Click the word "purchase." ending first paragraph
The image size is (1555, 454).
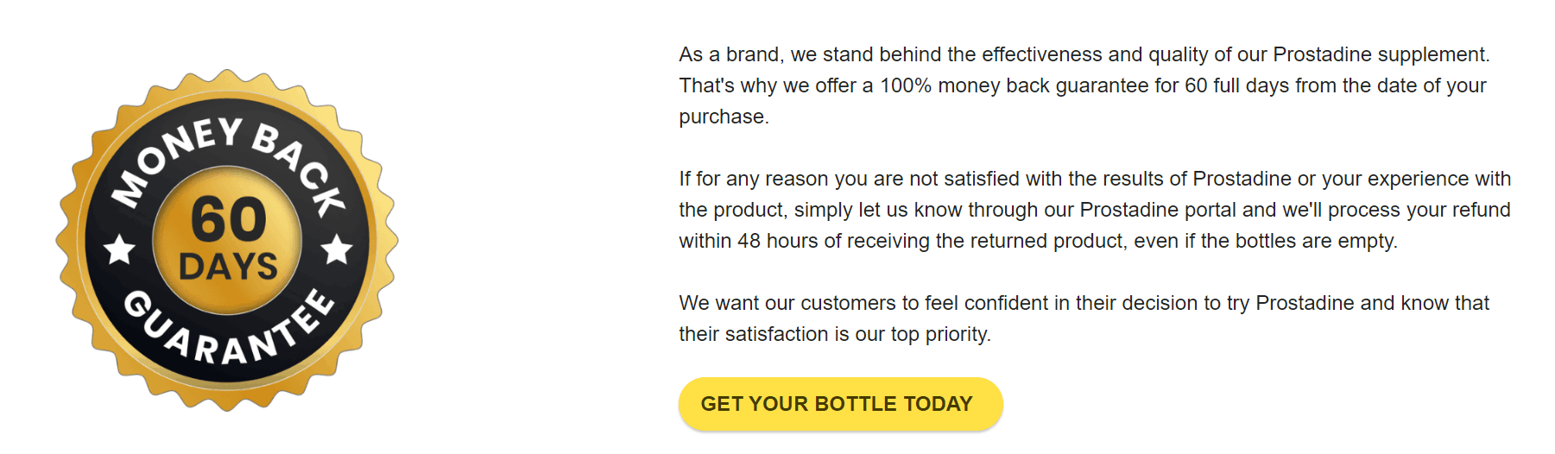click(x=724, y=117)
